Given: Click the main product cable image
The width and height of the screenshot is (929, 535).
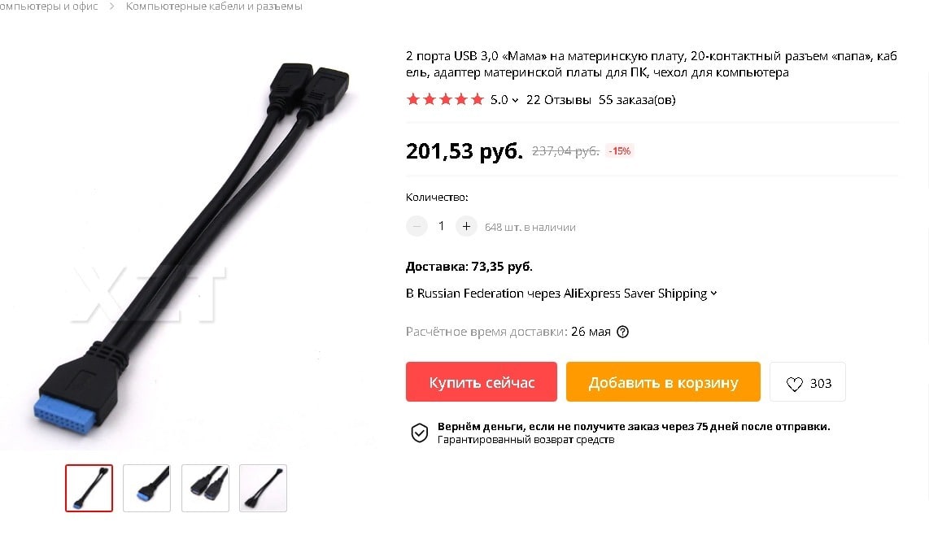Looking at the screenshot, I should click(x=190, y=246).
